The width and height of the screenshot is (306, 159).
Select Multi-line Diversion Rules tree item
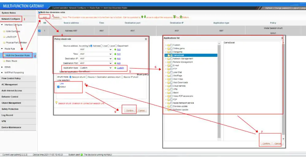tap(18, 55)
